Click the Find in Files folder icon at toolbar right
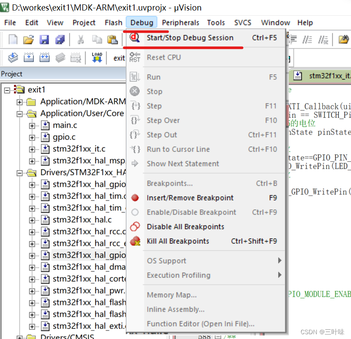 point(344,39)
